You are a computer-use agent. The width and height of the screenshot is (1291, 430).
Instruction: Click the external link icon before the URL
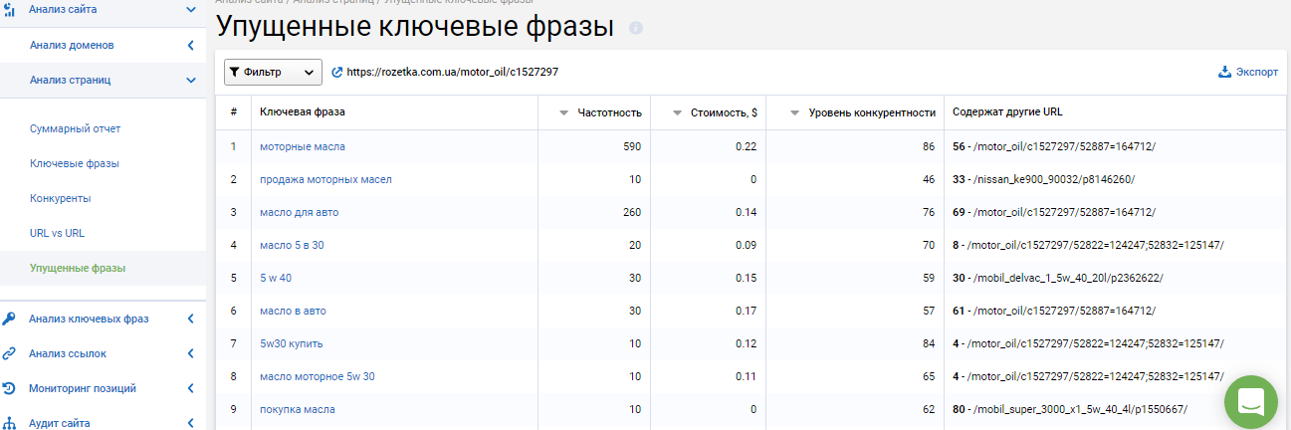pos(336,73)
